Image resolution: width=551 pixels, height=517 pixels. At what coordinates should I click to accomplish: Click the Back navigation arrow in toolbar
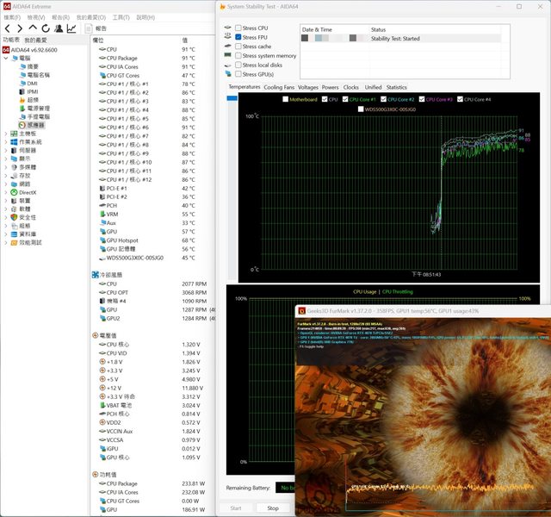[8, 28]
